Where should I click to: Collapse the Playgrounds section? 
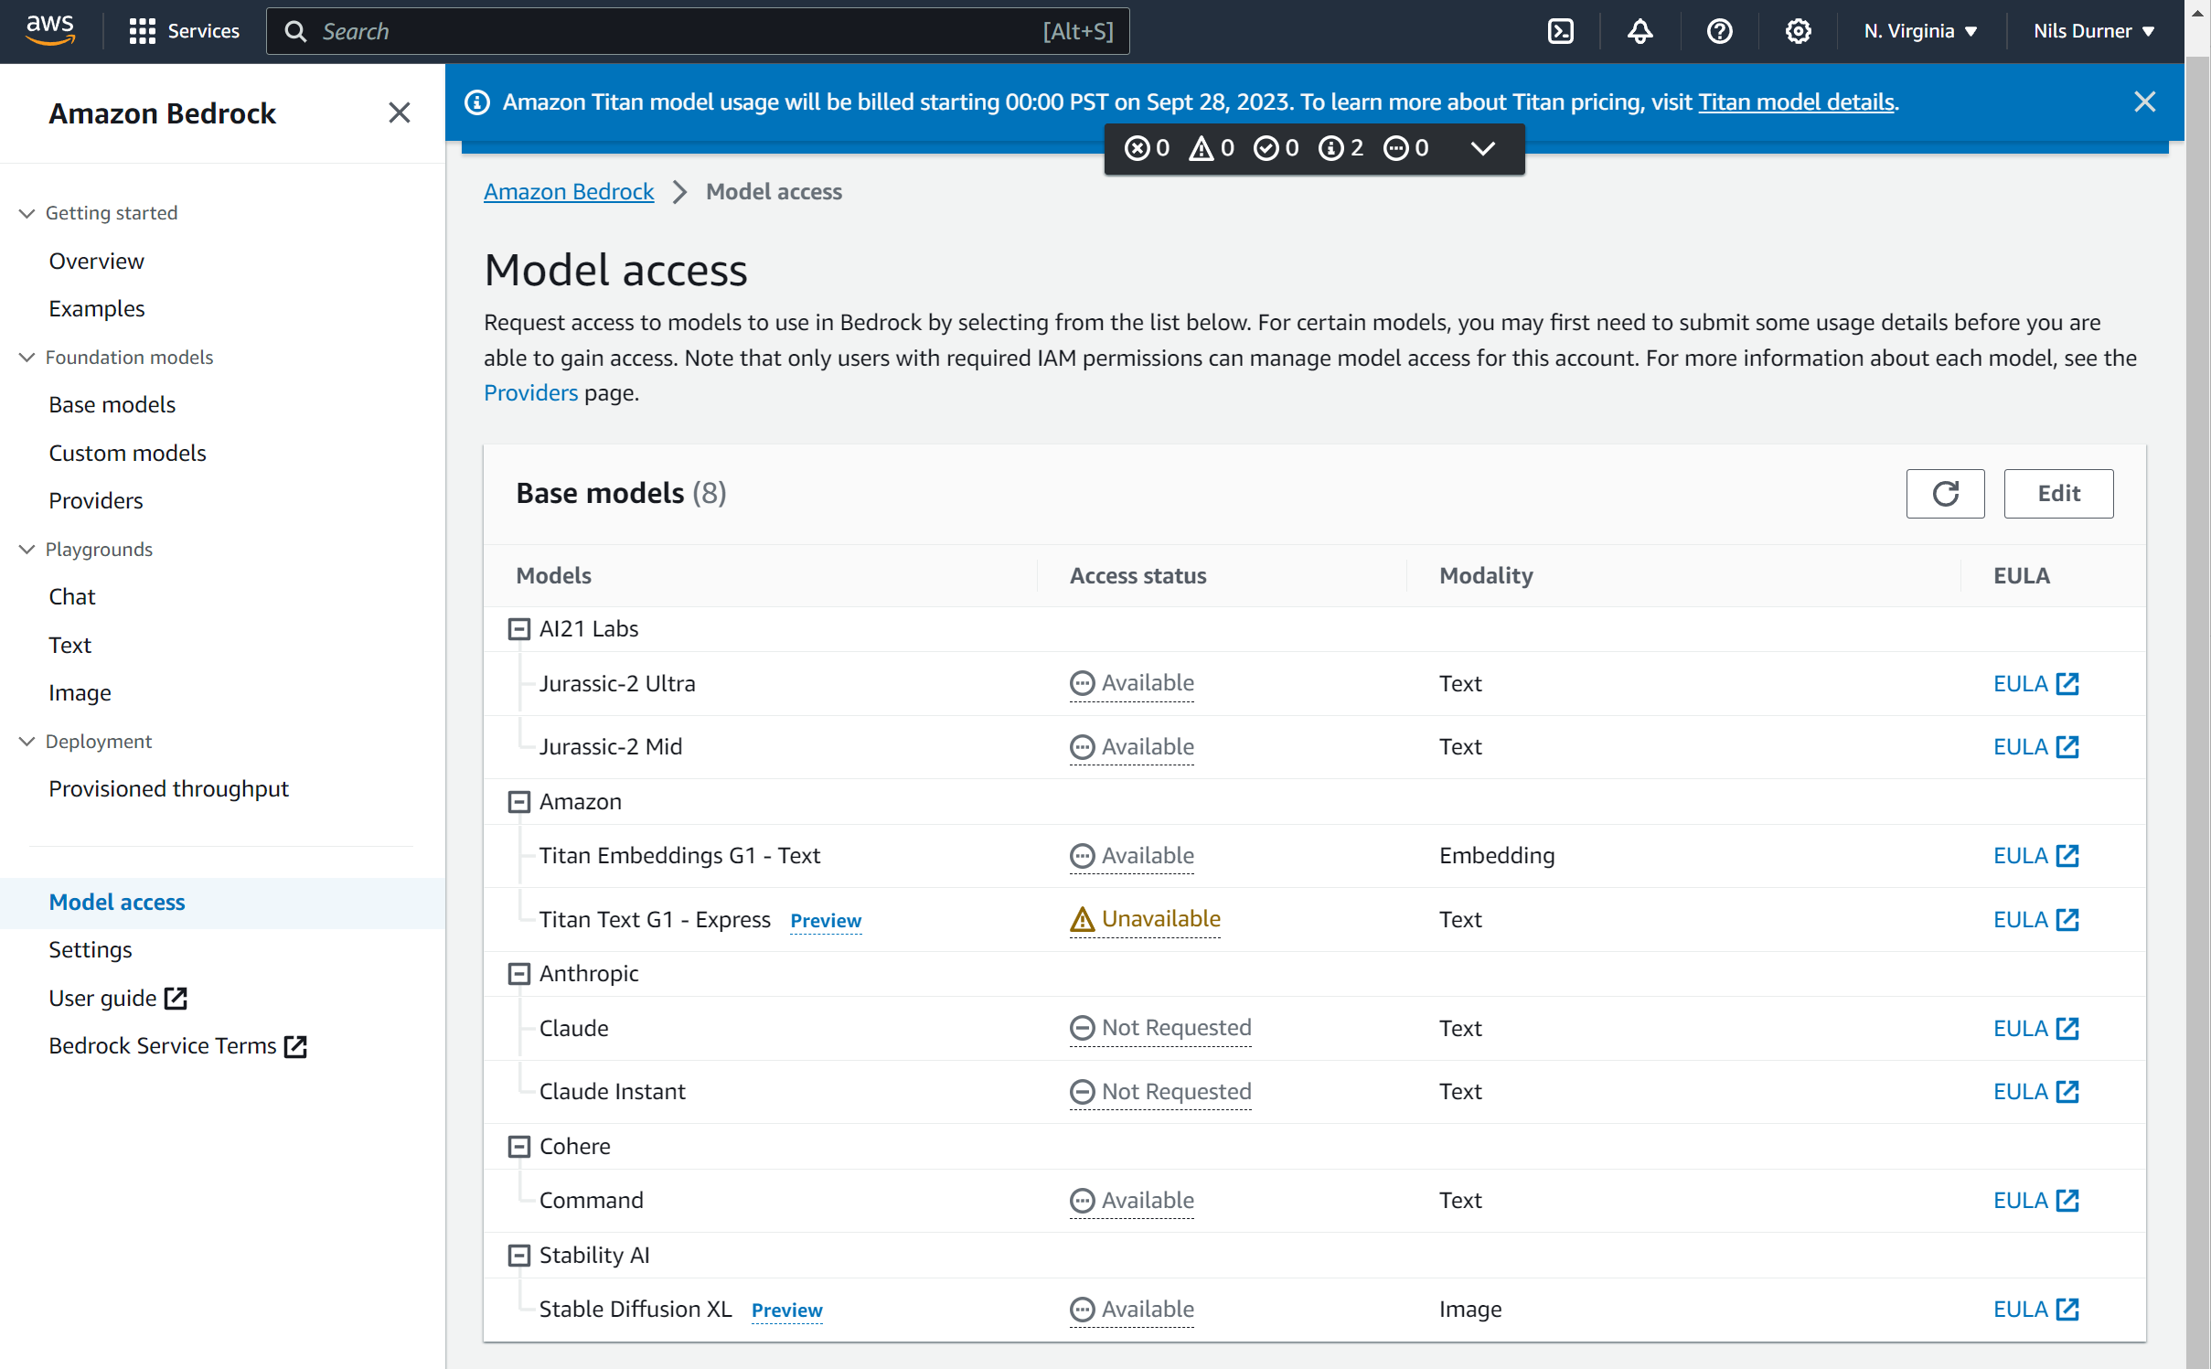pyautogui.click(x=27, y=550)
